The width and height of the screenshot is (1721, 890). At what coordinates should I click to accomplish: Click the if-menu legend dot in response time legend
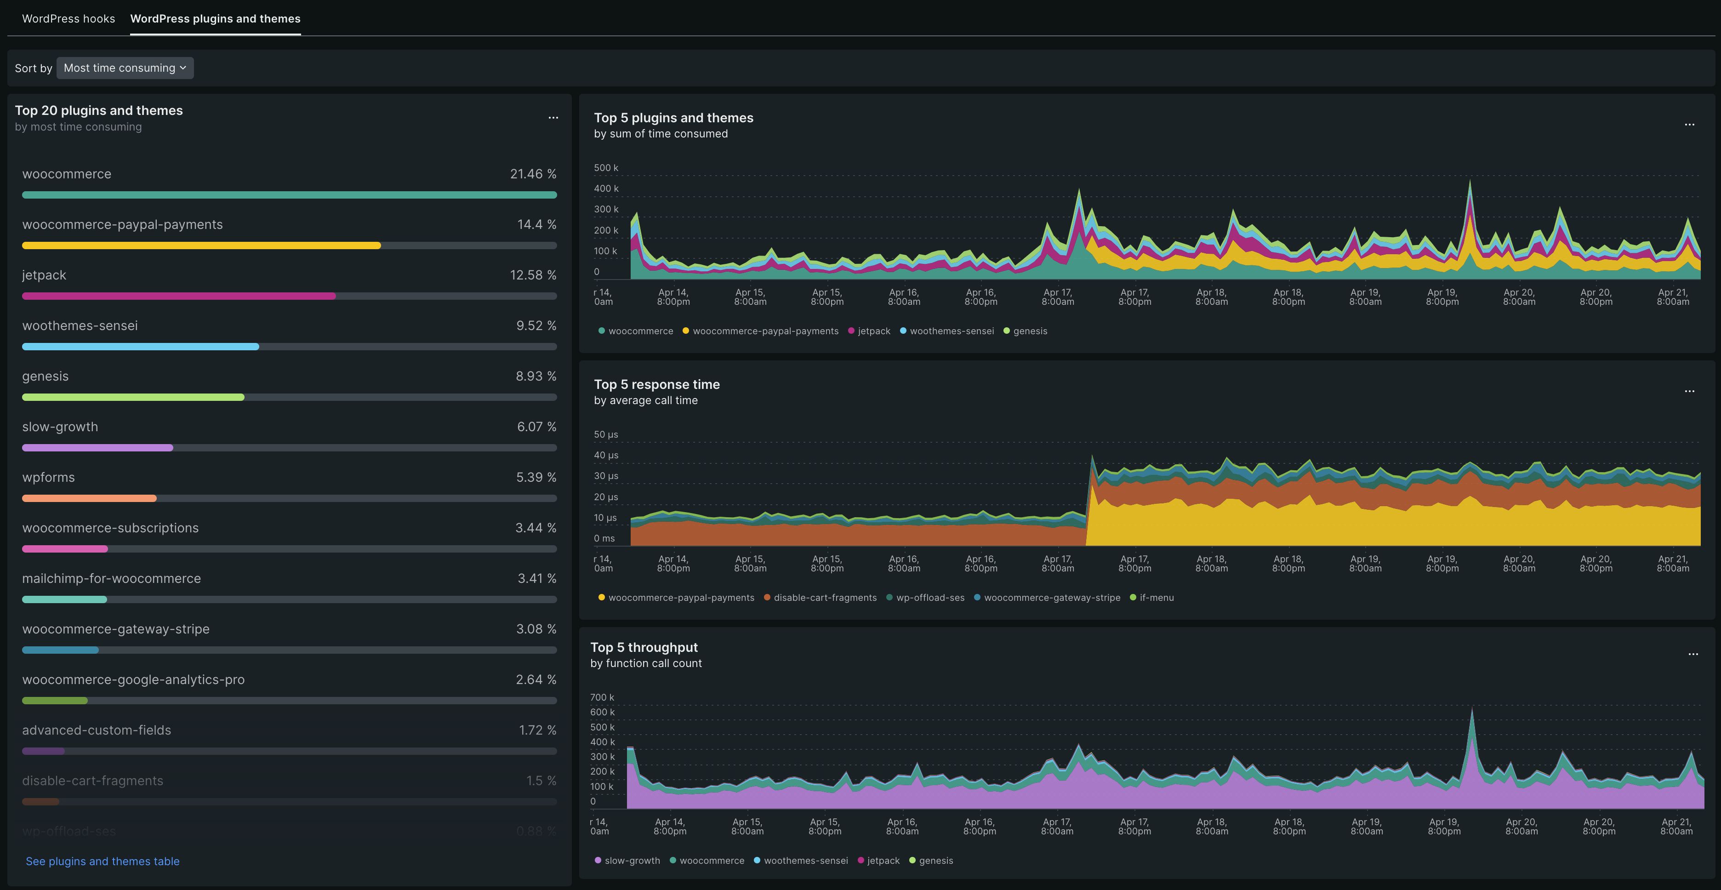tap(1133, 597)
